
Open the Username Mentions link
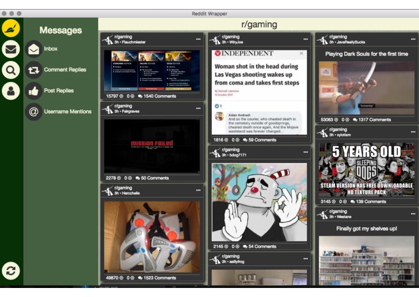[68, 112]
